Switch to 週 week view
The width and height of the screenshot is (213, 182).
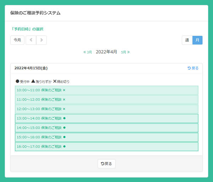[x=187, y=40]
